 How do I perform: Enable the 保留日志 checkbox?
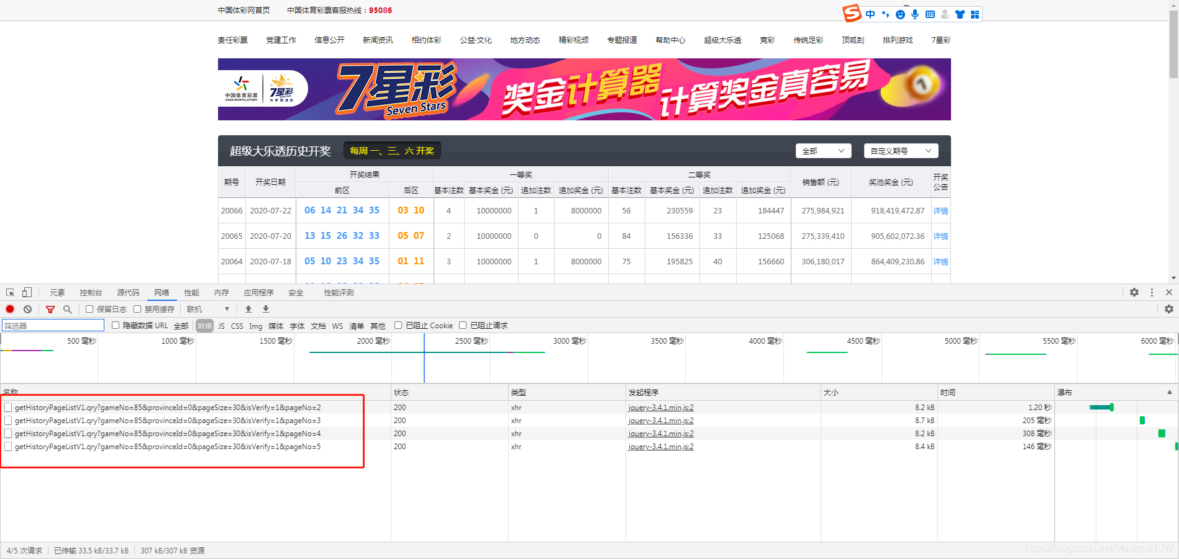tap(89, 309)
